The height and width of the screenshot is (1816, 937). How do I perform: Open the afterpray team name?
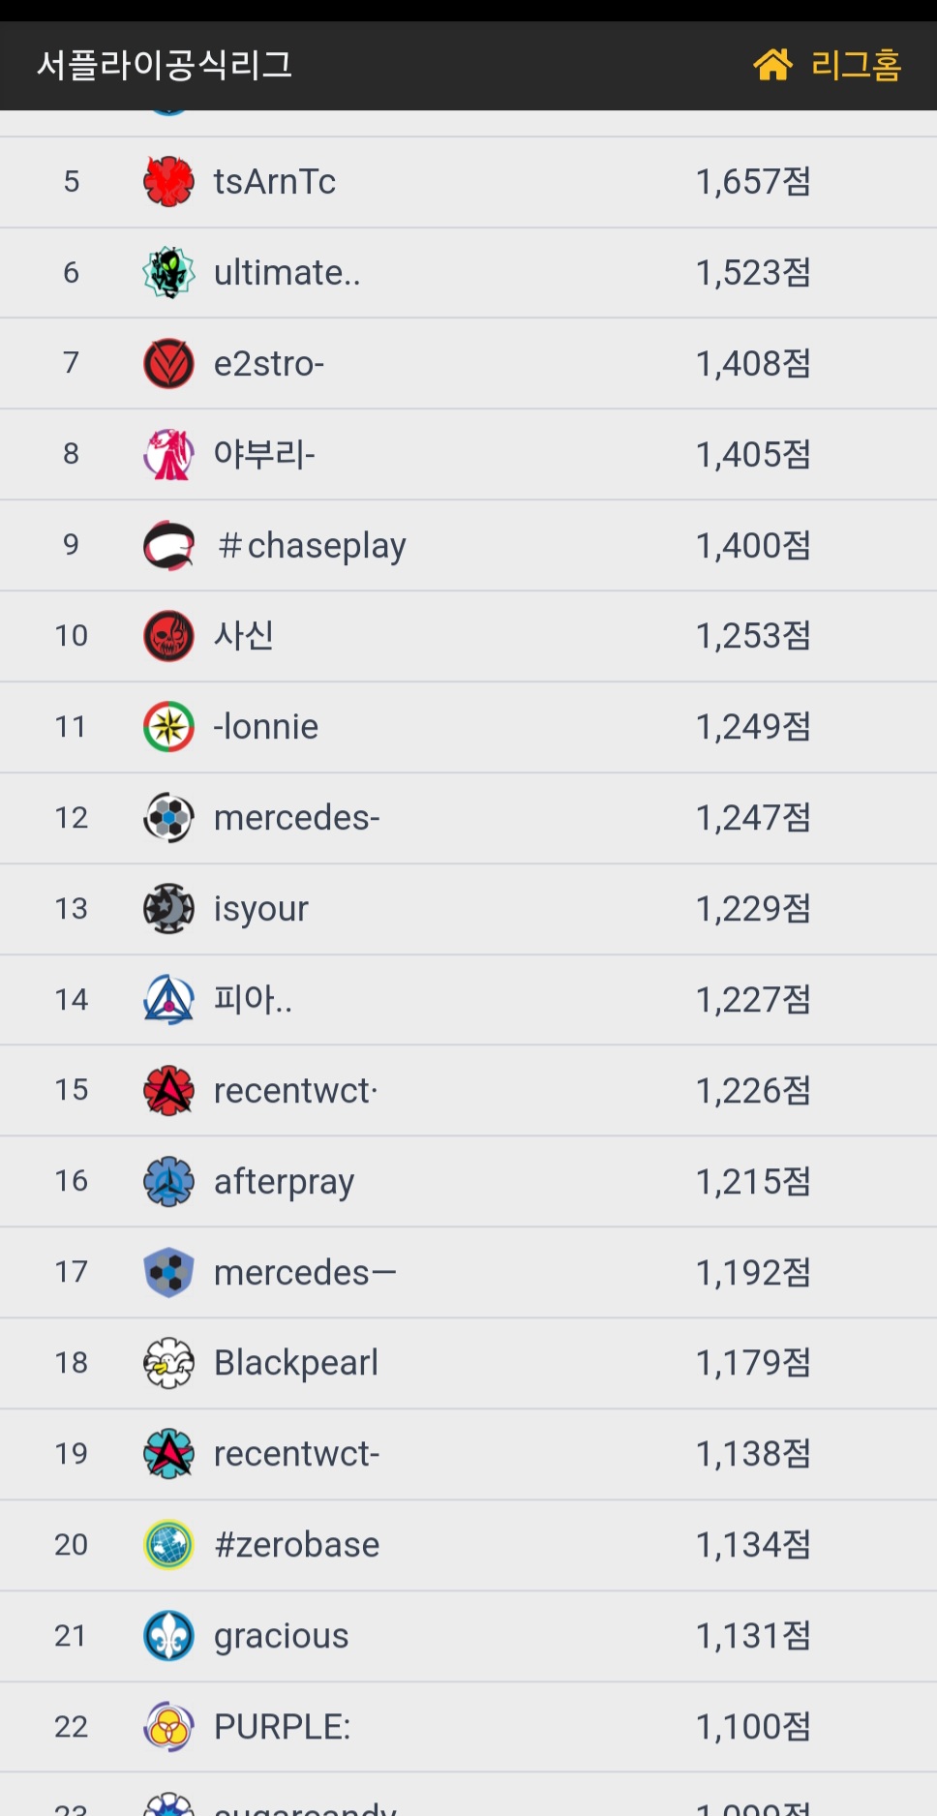pyautogui.click(x=284, y=1182)
